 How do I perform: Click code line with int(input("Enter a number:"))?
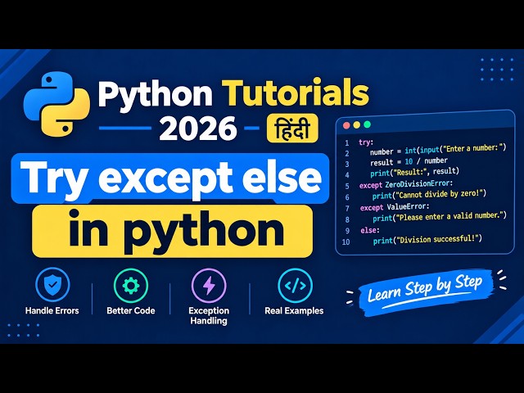click(438, 150)
